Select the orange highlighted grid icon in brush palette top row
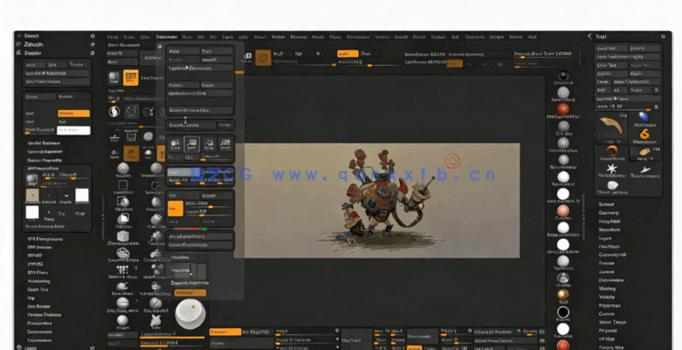Viewport: 682px width, 350px height. coord(130,78)
